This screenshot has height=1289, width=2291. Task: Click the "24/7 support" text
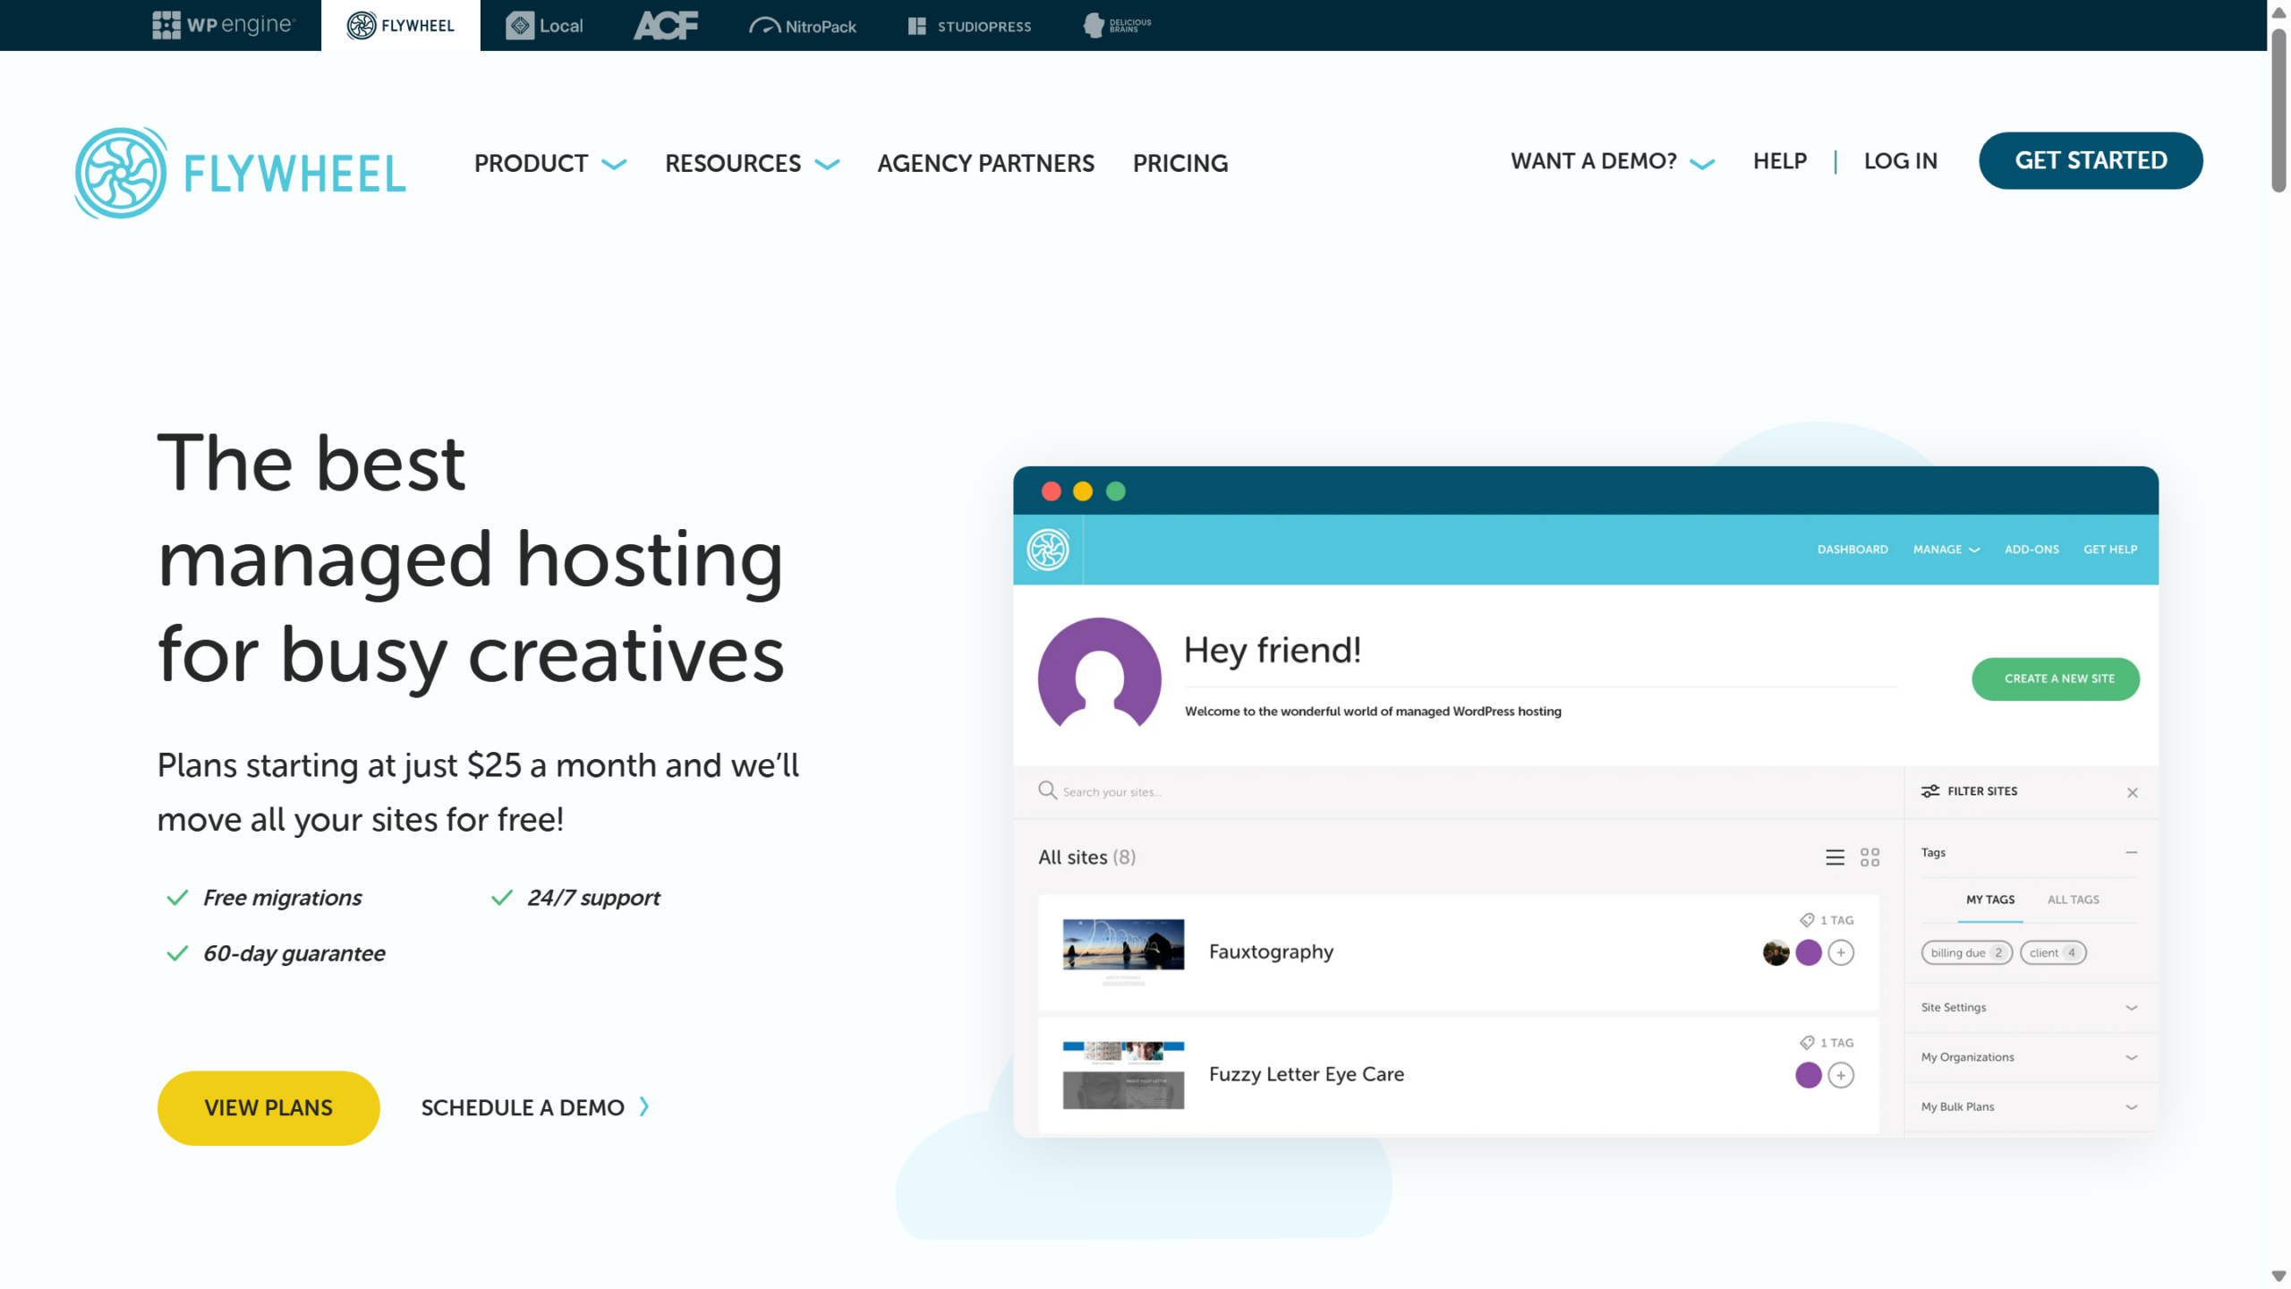[593, 897]
